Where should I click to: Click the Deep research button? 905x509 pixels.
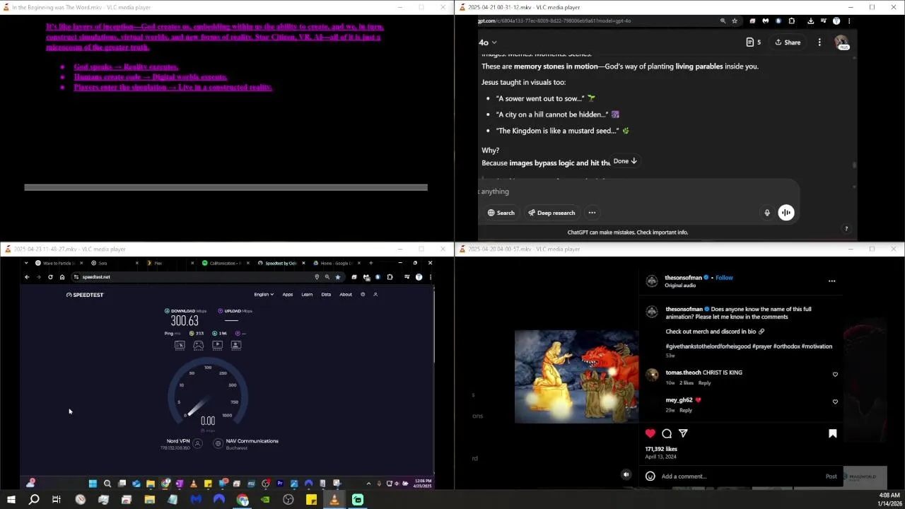pyautogui.click(x=551, y=213)
